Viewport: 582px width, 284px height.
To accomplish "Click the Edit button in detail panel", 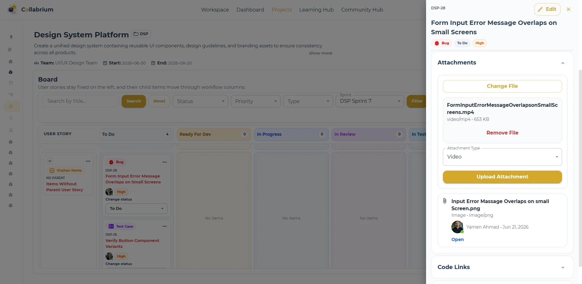I will (547, 9).
